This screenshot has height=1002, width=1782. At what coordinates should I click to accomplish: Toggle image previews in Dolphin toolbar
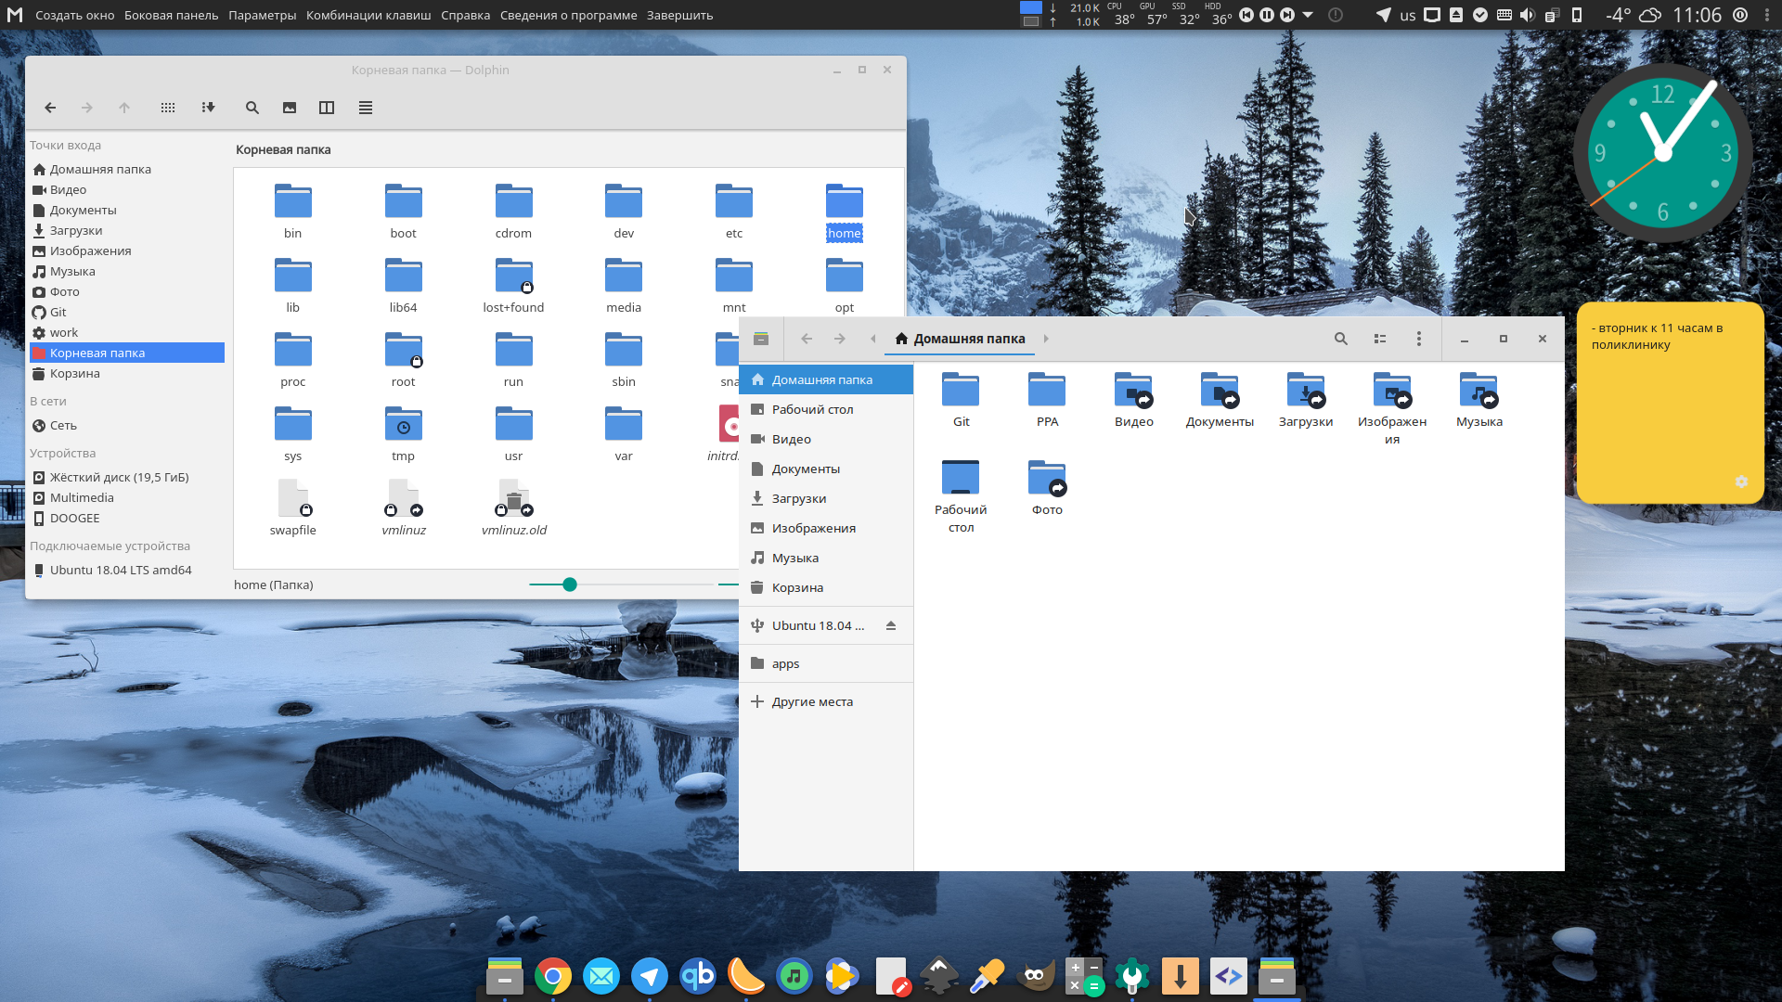click(290, 108)
